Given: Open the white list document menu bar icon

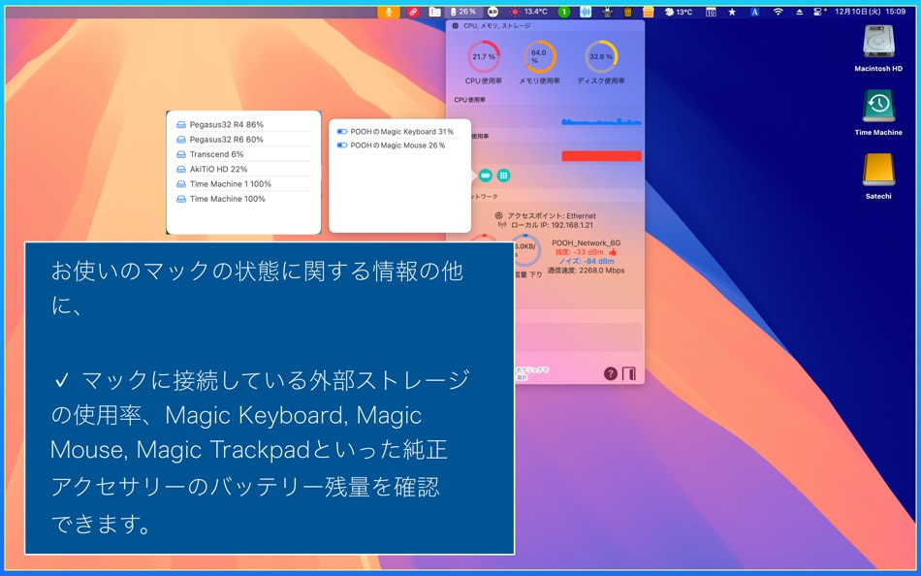Looking at the screenshot, I should 434,12.
